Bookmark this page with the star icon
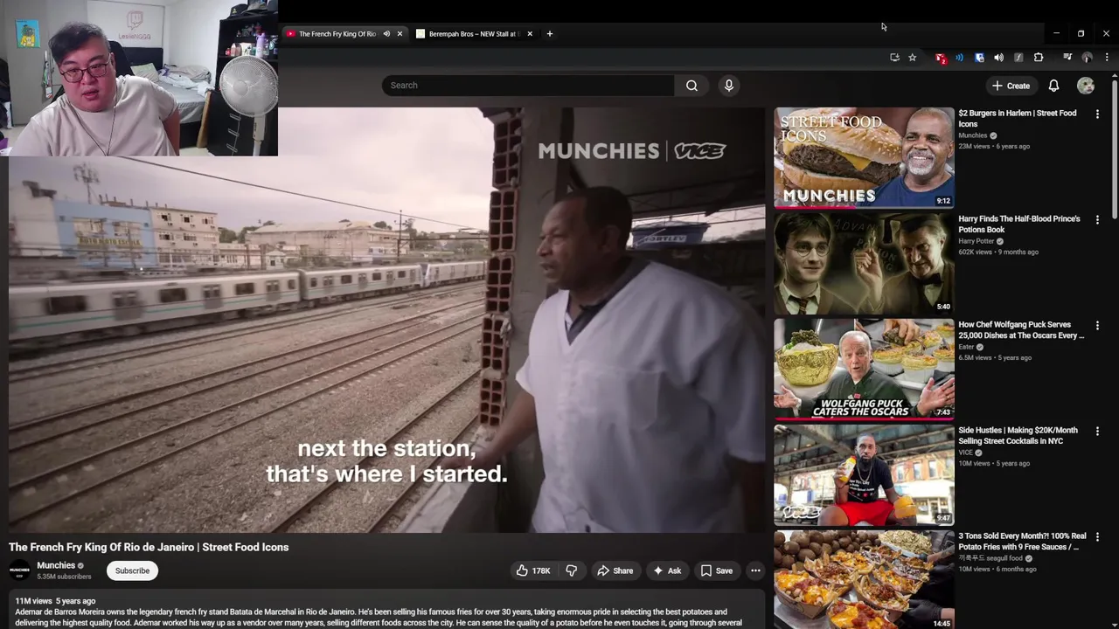The width and height of the screenshot is (1119, 629). click(913, 58)
